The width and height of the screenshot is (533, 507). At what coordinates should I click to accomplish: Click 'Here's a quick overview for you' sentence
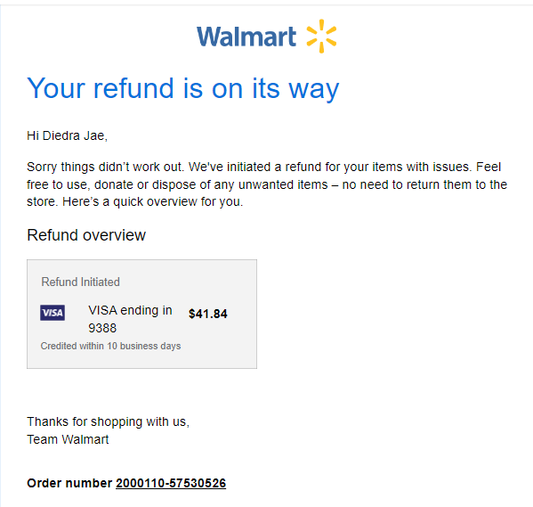pyautogui.click(x=153, y=201)
